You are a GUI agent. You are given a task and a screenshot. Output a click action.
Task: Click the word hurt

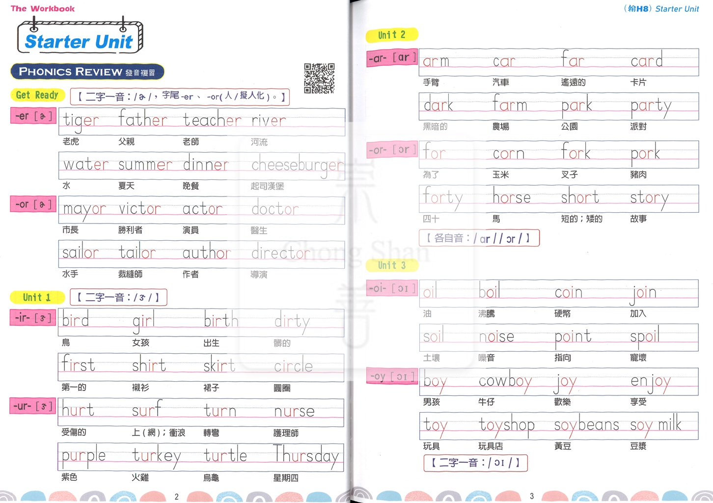tap(78, 409)
